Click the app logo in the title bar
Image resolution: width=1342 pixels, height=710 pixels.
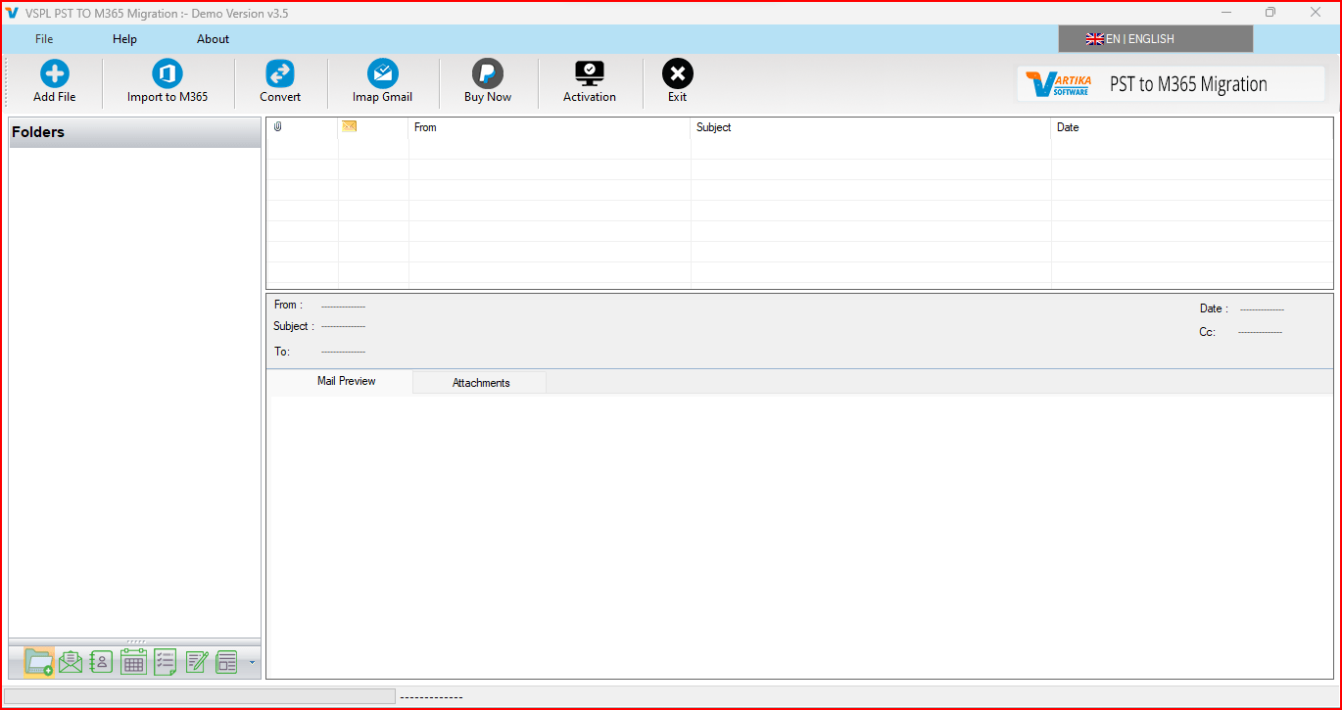coord(12,13)
